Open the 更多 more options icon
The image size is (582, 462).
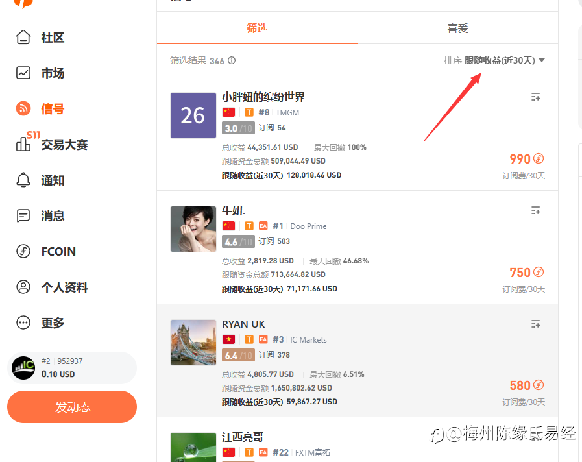point(23,322)
